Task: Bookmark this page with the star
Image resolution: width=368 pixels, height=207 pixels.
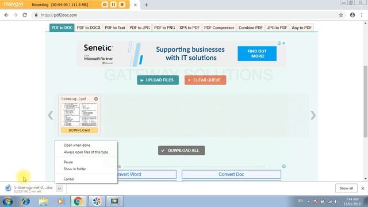Action: [341, 15]
